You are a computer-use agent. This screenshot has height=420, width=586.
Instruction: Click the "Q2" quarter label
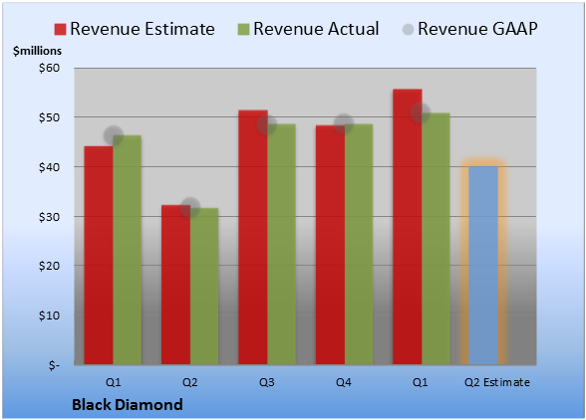(189, 382)
